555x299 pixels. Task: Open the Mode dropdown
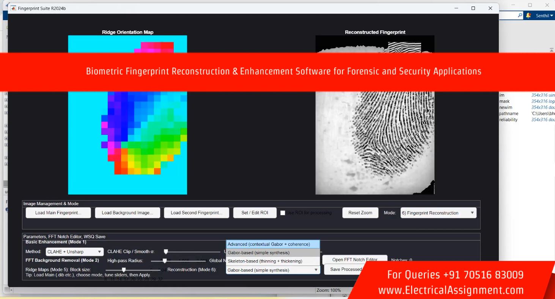[x=438, y=213]
